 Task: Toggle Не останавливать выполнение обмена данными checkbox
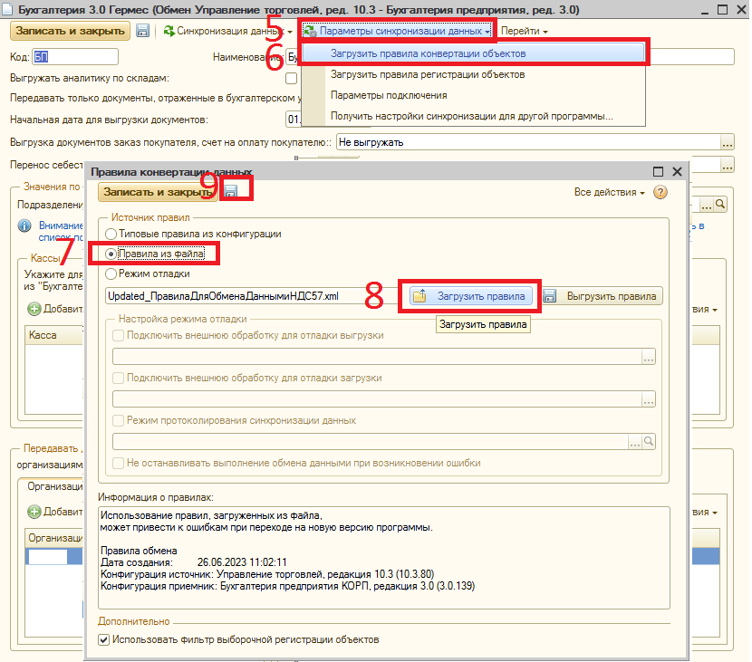[118, 463]
